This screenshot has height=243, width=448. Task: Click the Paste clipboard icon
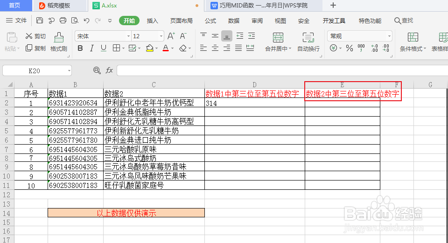12,37
